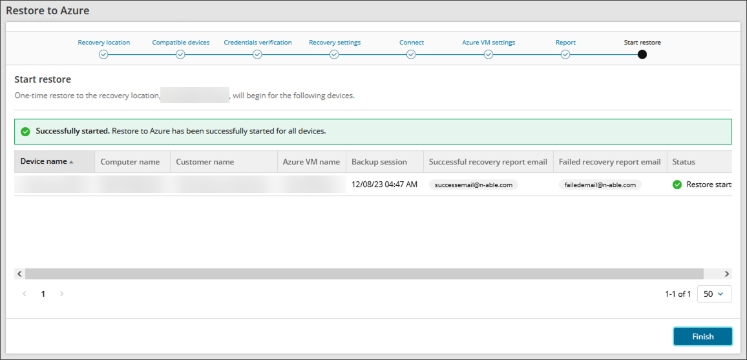This screenshot has height=360, width=747.
Task: Click the Credentials verification step circle icon
Action: [x=257, y=55]
